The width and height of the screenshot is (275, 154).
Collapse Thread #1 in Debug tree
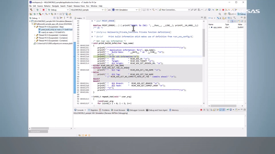pos(35,27)
